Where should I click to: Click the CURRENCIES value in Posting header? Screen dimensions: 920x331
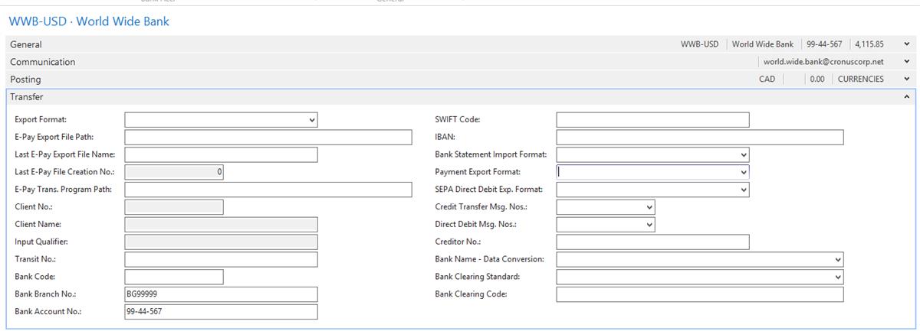click(860, 79)
